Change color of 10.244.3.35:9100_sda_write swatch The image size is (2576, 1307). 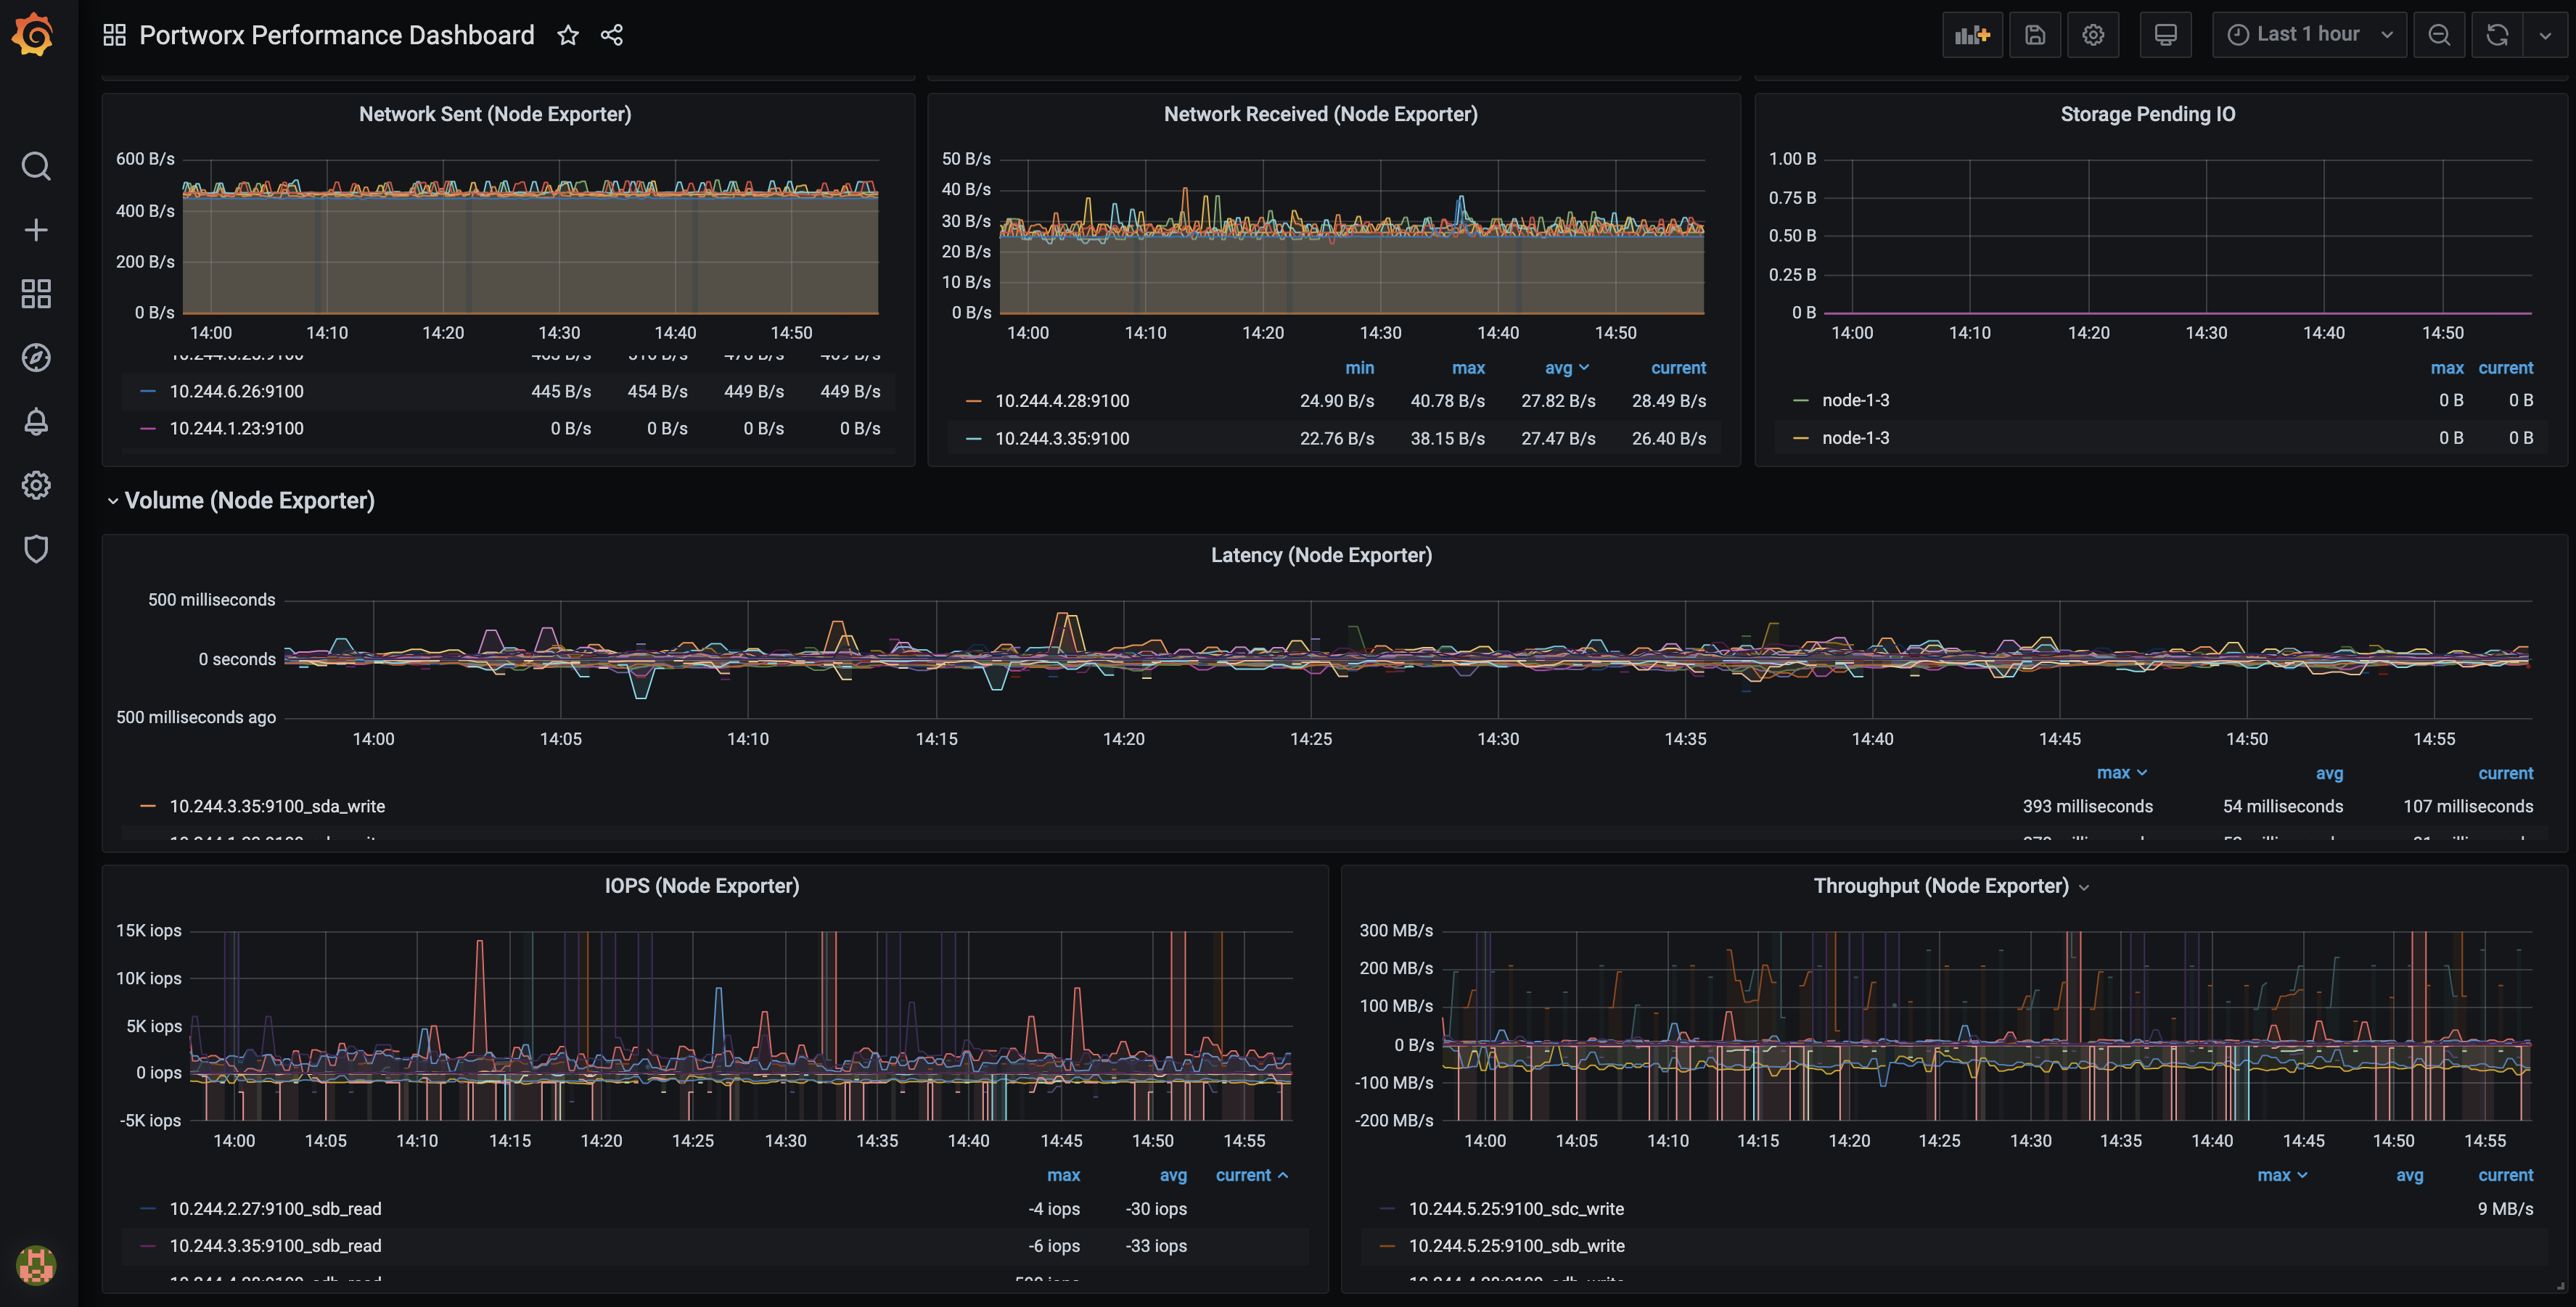tap(148, 807)
